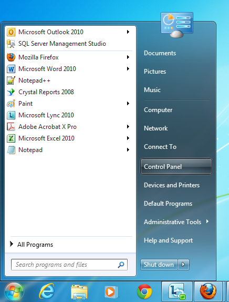Select Connect To
229x302 pixels.
coord(160,147)
